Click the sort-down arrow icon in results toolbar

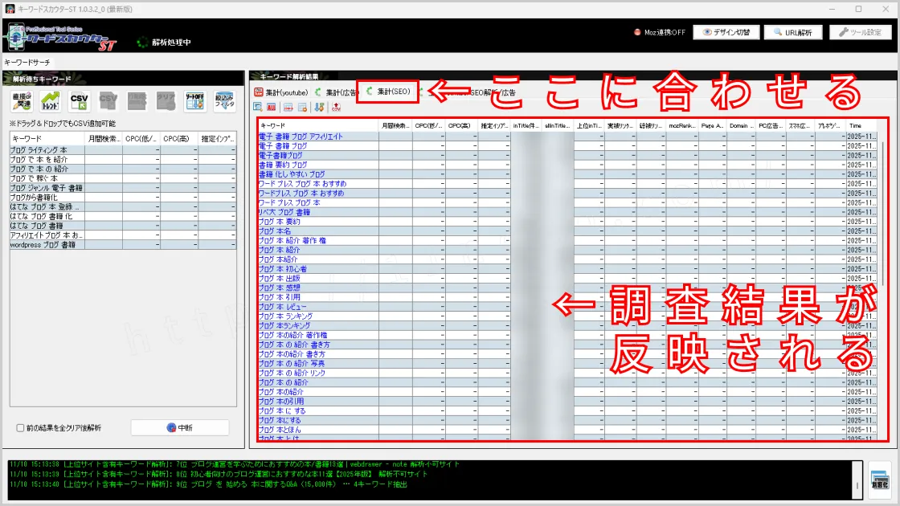tap(320, 107)
